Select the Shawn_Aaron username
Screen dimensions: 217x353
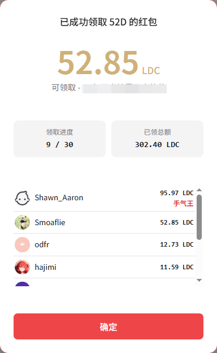coord(59,197)
